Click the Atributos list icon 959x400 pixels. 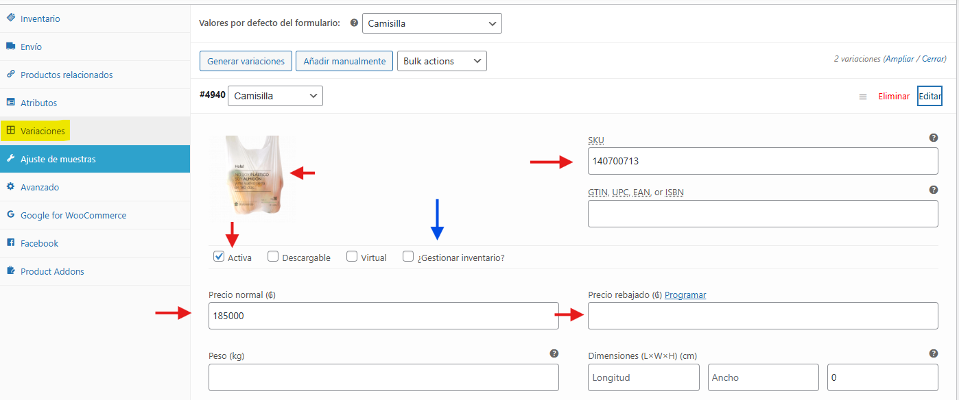tap(10, 103)
